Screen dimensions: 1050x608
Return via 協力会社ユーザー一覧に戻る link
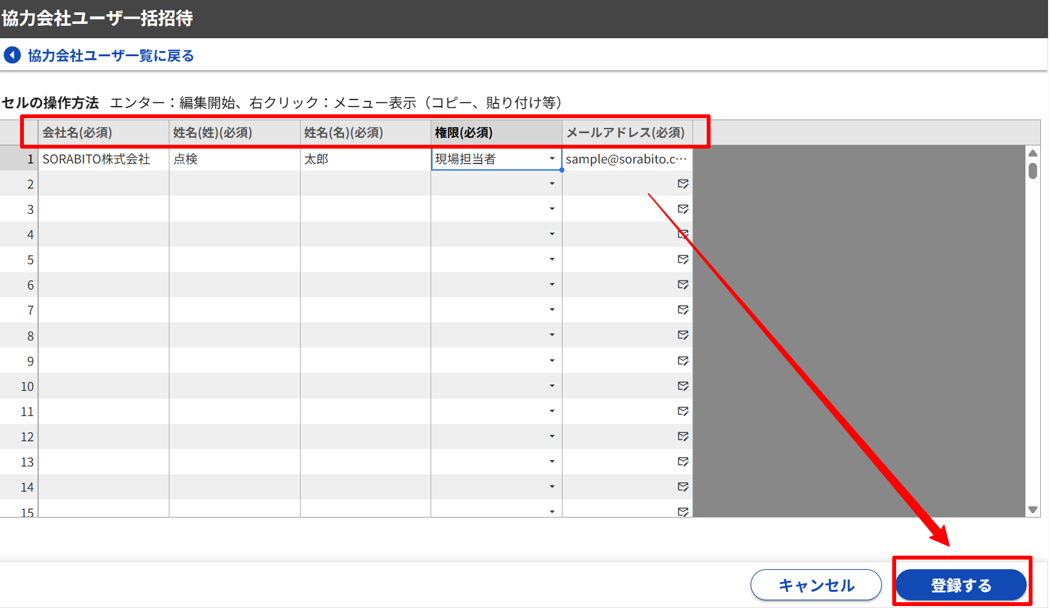[x=111, y=56]
